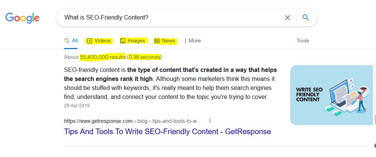Click the blue magnifier search icon
The image size is (376, 157).
click(306, 17)
